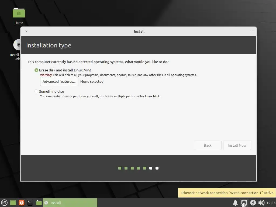This screenshot has height=207, width=276.
Task: Switch to the Install taskbar window entry
Action: [70, 203]
